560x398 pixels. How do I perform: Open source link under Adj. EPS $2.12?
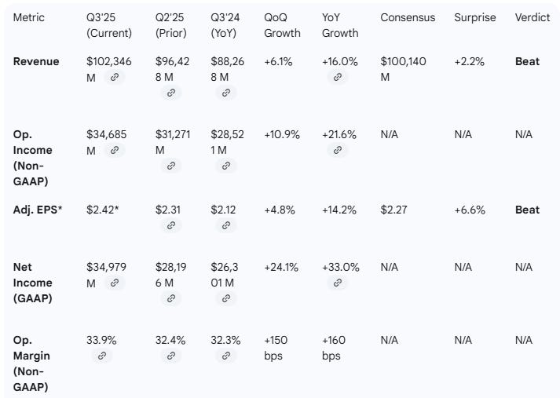tap(226, 225)
